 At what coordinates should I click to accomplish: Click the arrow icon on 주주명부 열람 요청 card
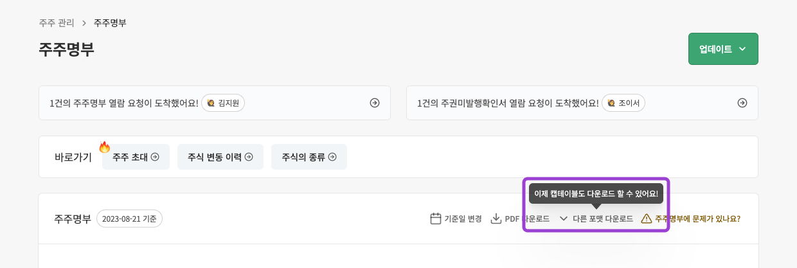375,103
